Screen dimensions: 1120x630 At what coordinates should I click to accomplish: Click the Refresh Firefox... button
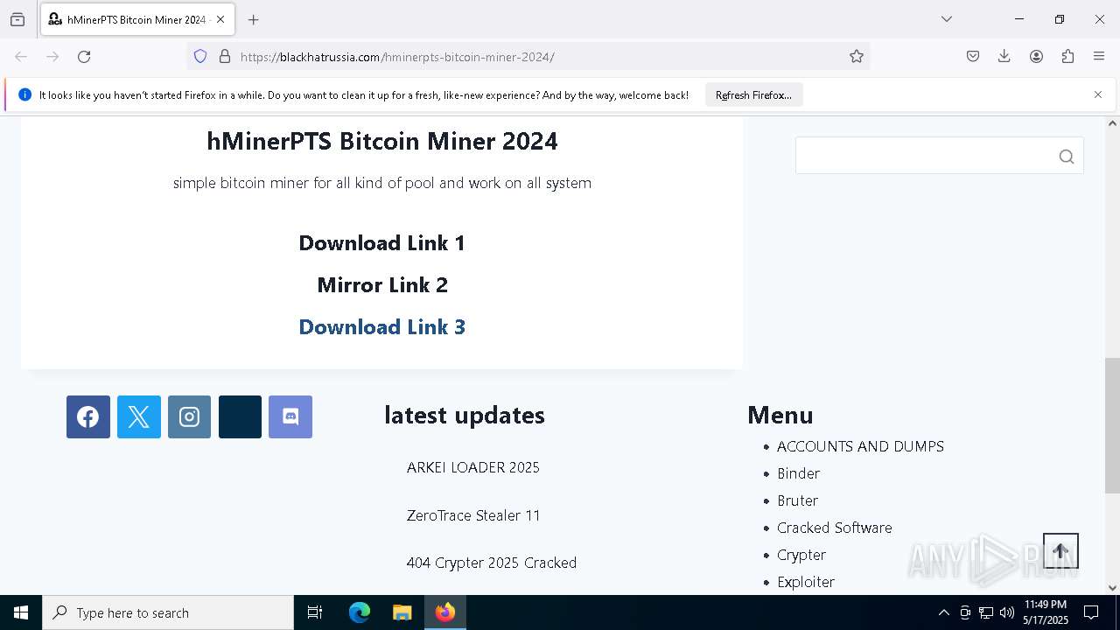tap(753, 94)
